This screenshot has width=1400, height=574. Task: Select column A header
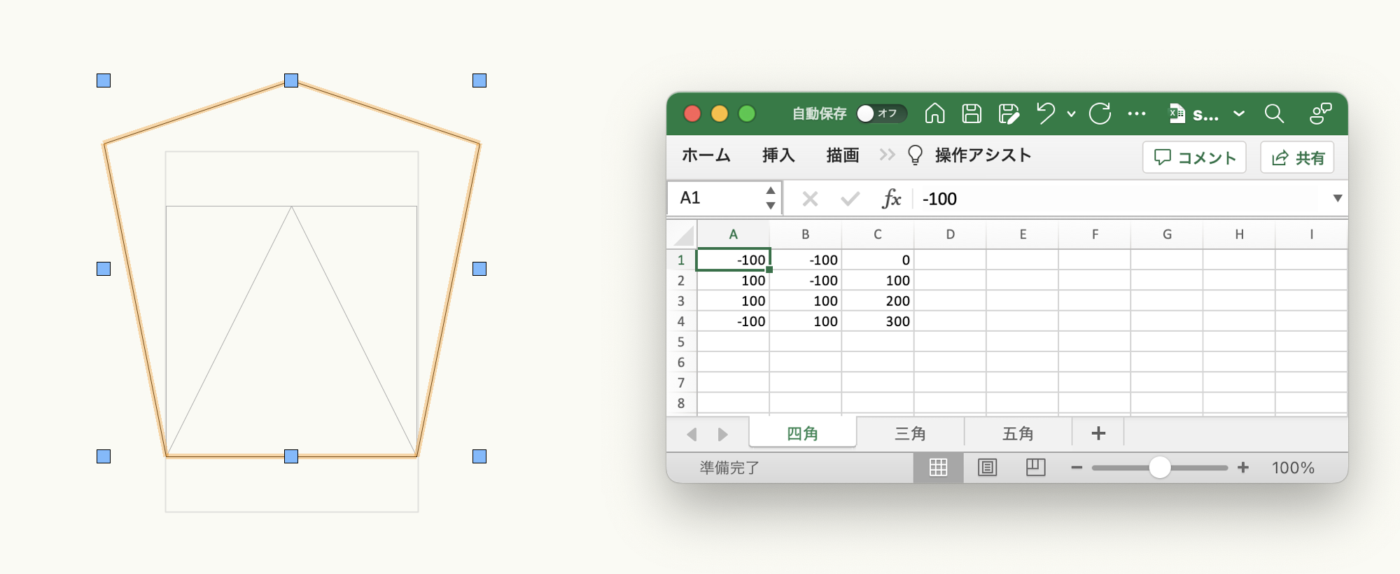point(733,234)
